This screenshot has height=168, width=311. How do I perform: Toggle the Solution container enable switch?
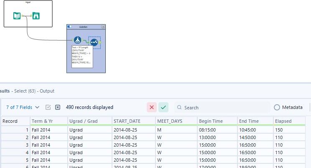[x=70, y=27]
